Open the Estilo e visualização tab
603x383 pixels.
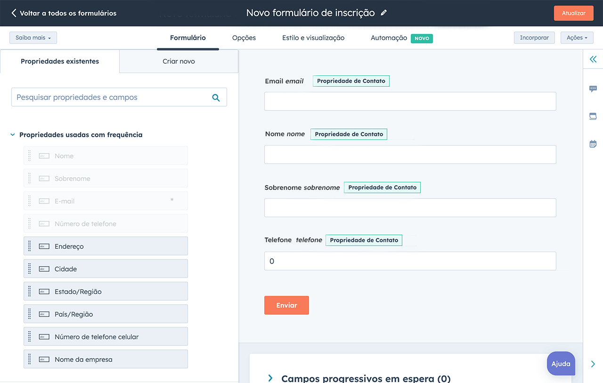313,38
